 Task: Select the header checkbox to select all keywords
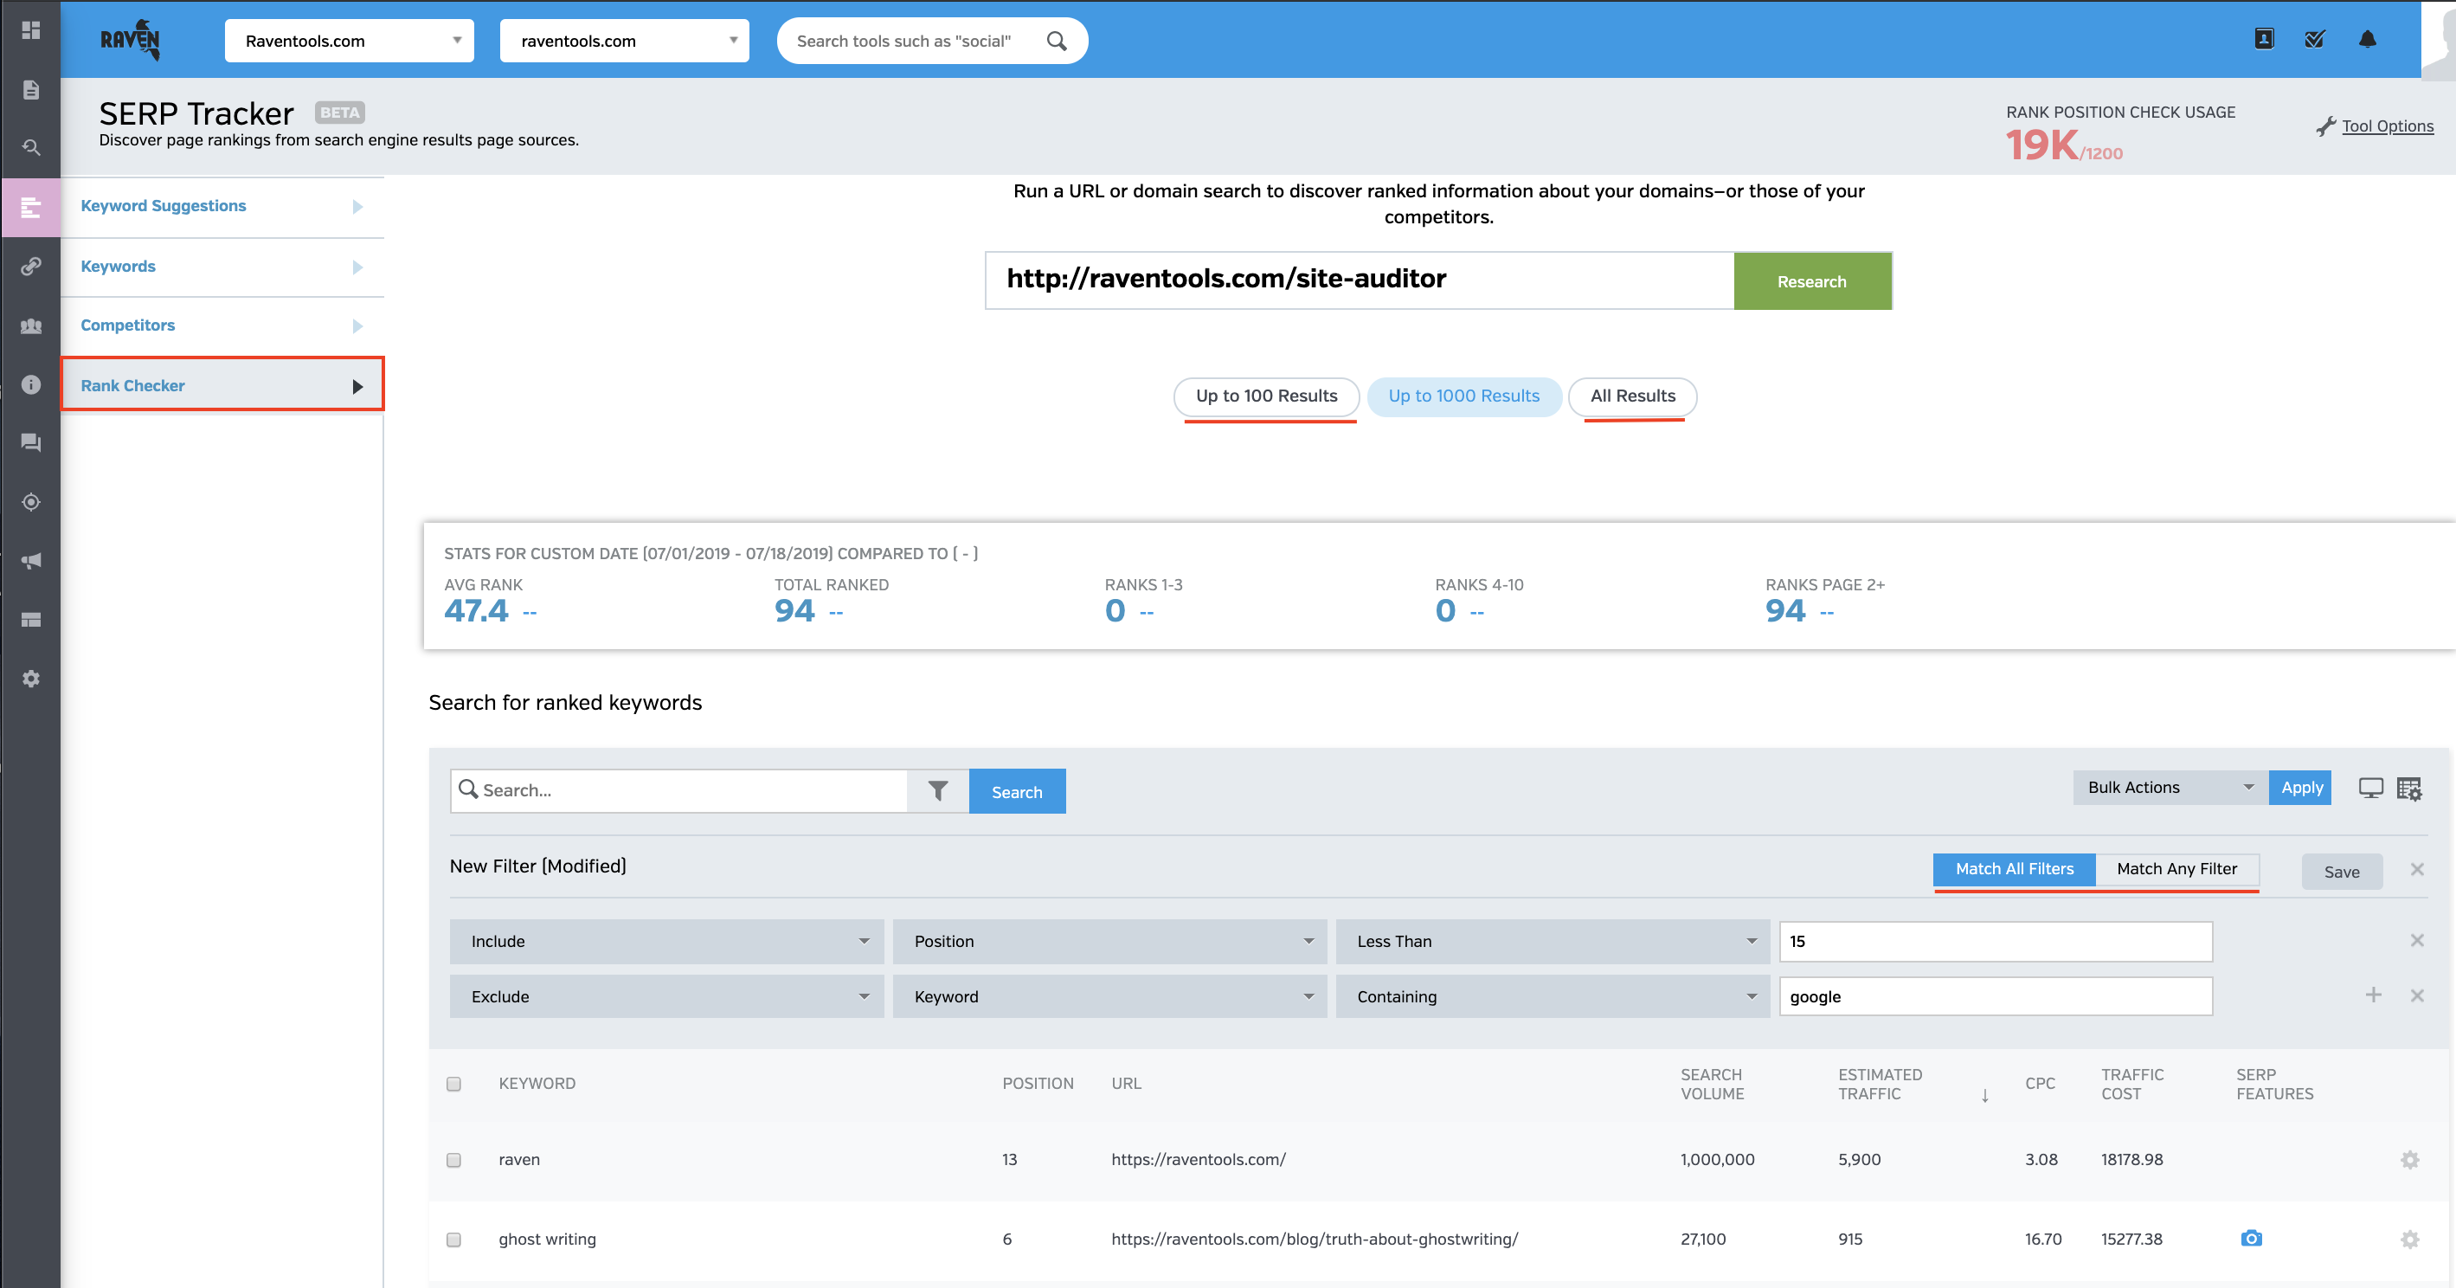453,1084
